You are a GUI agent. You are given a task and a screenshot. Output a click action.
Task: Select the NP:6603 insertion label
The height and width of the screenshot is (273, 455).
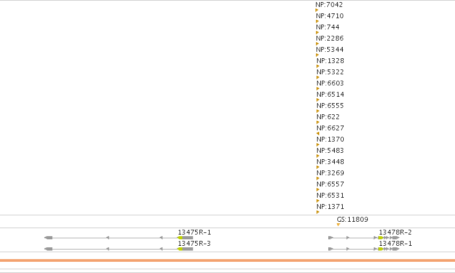click(x=330, y=83)
